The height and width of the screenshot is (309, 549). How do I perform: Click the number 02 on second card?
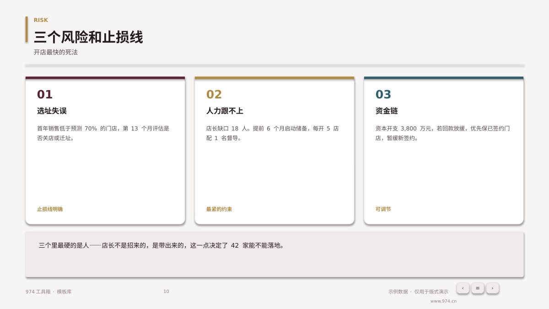214,94
